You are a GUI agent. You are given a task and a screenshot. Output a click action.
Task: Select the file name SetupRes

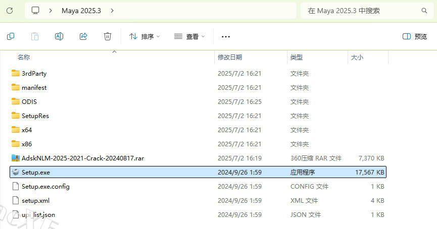(35, 116)
